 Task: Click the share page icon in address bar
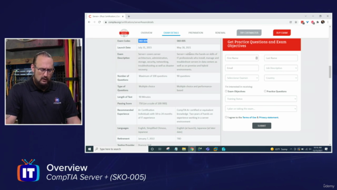(291, 22)
